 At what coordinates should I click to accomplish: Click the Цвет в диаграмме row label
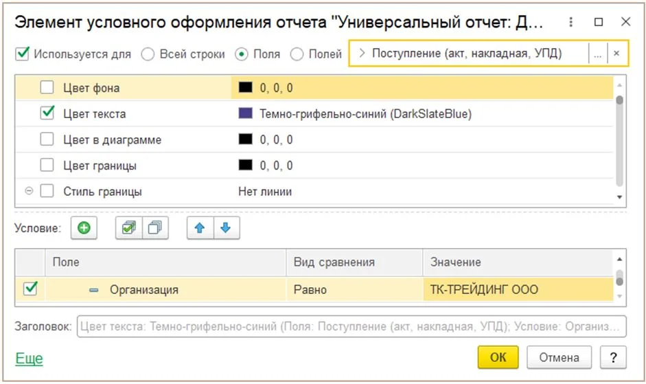(112, 140)
